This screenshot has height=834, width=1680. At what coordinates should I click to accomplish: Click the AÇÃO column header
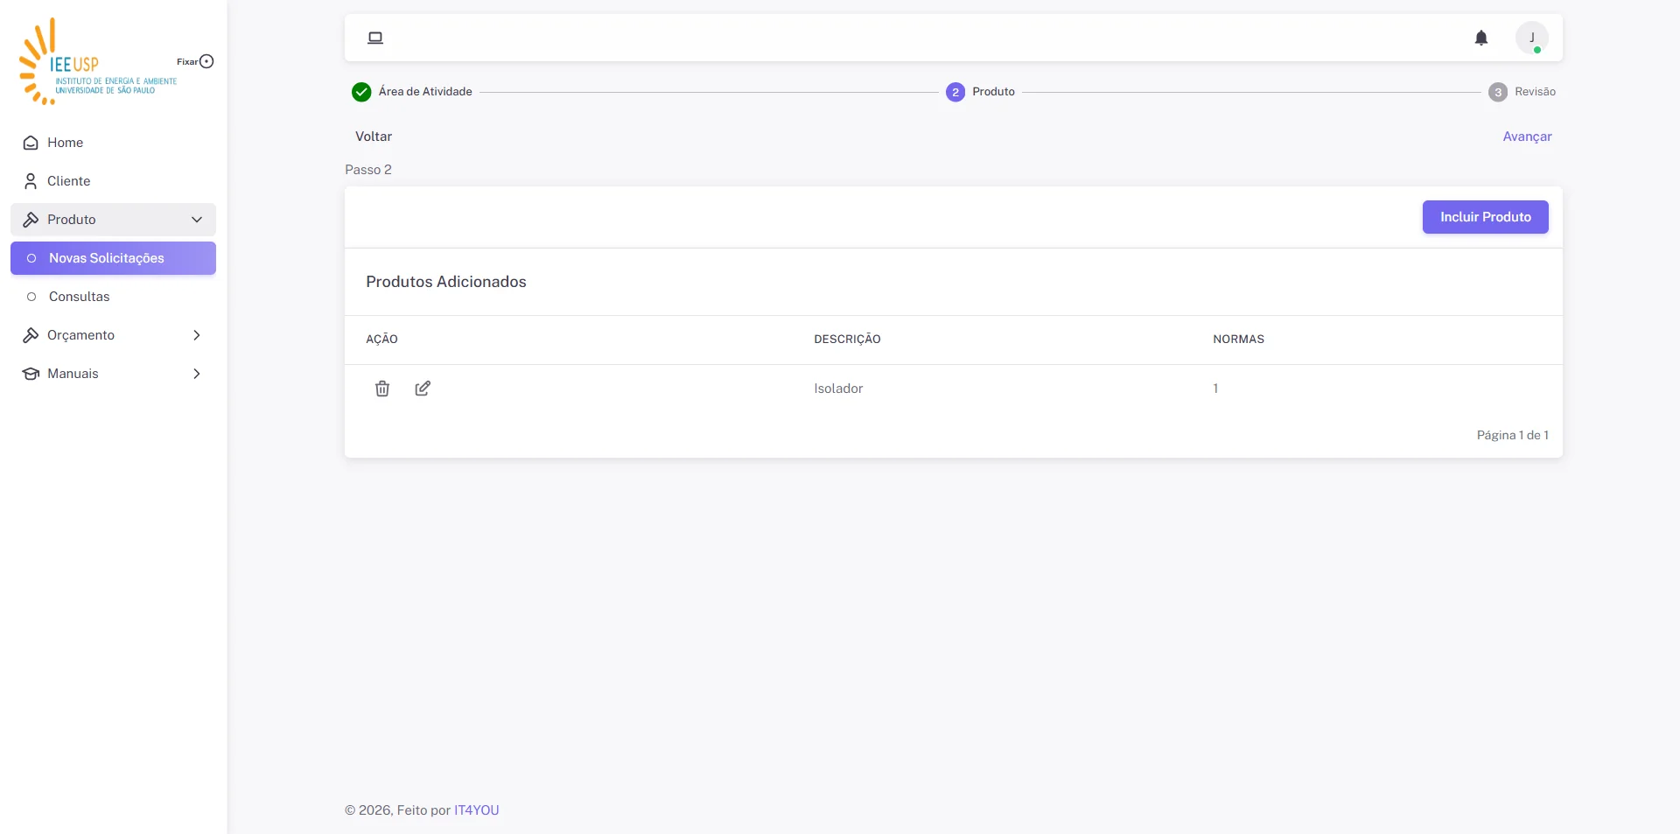click(x=381, y=340)
